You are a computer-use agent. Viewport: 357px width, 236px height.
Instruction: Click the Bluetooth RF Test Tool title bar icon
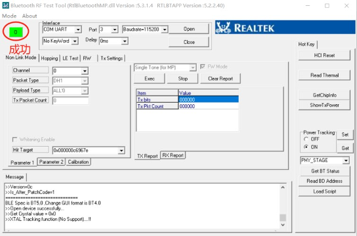[5, 5]
